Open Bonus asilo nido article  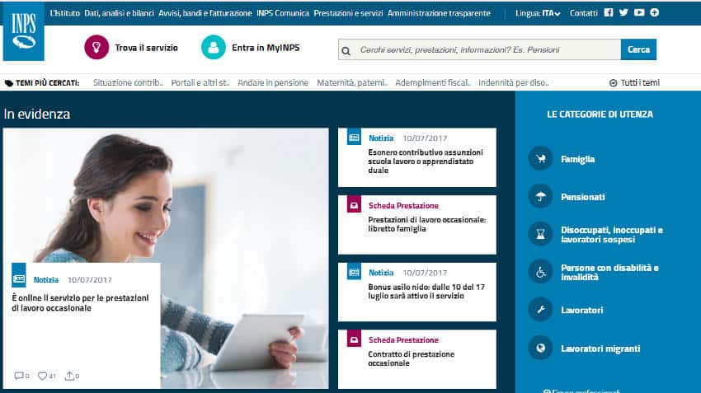click(x=426, y=291)
